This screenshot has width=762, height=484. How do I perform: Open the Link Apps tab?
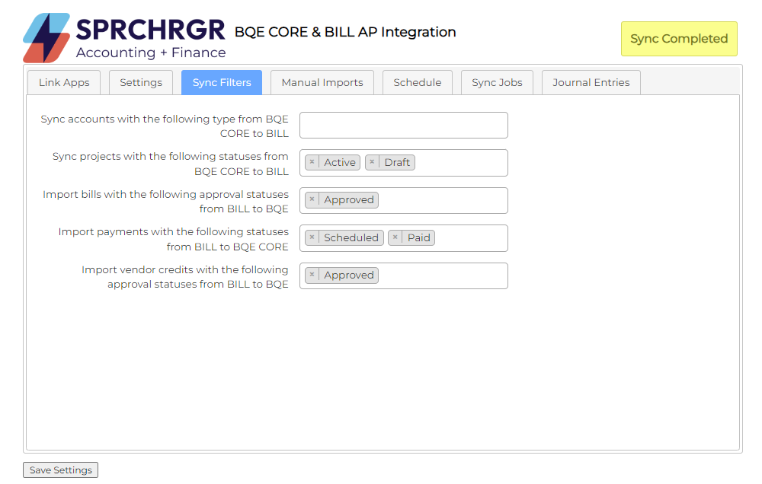[64, 83]
